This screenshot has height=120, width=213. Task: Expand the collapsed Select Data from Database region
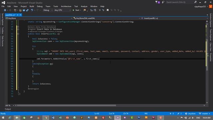pyautogui.click(x=18, y=27)
